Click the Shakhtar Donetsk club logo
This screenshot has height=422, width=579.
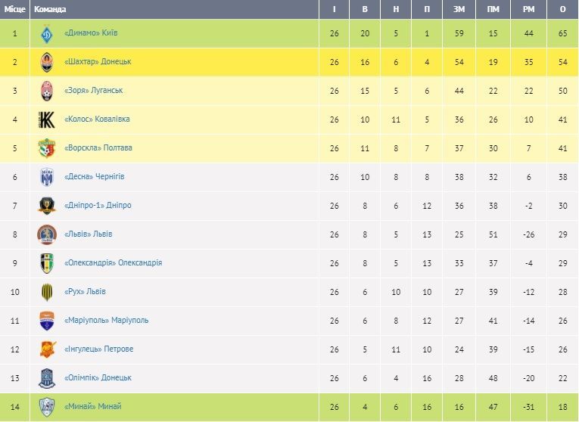coord(47,62)
